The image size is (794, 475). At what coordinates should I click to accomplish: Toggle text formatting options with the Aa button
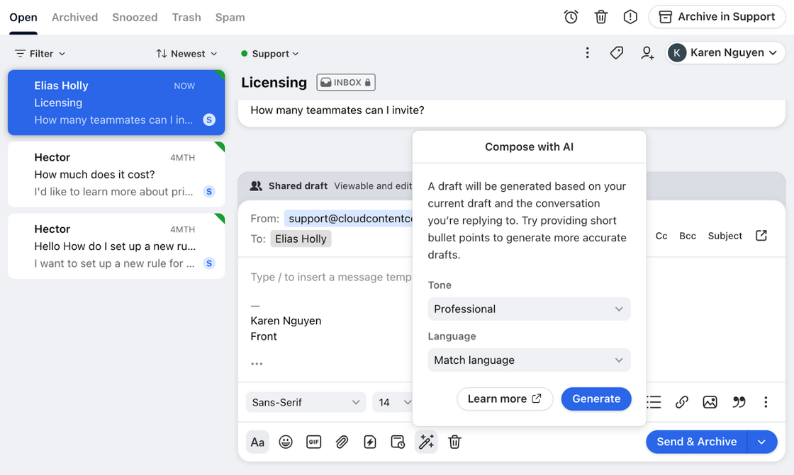coord(257,442)
